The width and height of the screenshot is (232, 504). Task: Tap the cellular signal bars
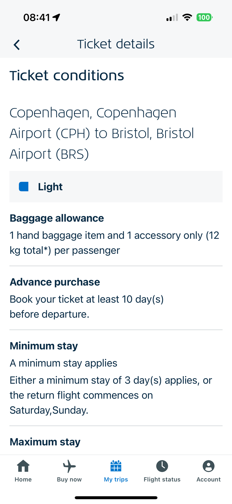(x=172, y=17)
